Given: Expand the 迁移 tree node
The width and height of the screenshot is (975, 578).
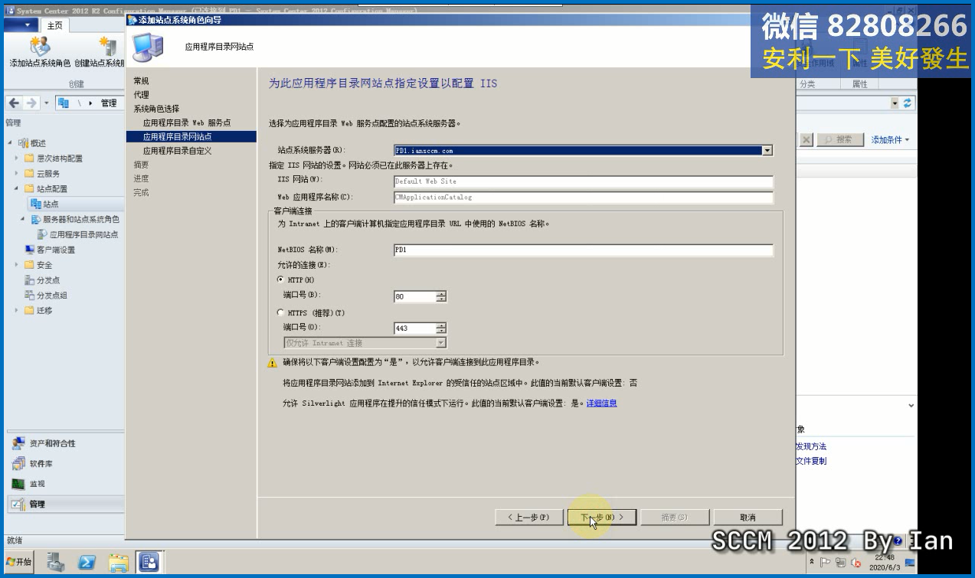Looking at the screenshot, I should coord(17,310).
